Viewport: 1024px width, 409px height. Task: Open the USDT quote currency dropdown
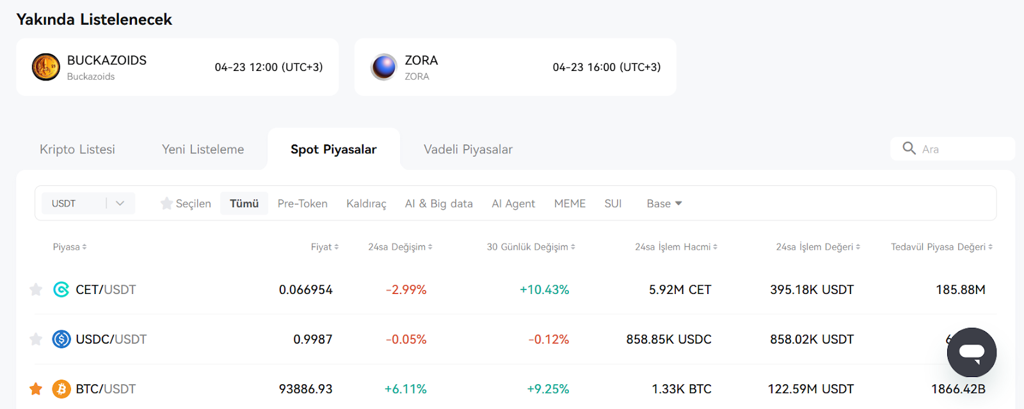pos(88,203)
